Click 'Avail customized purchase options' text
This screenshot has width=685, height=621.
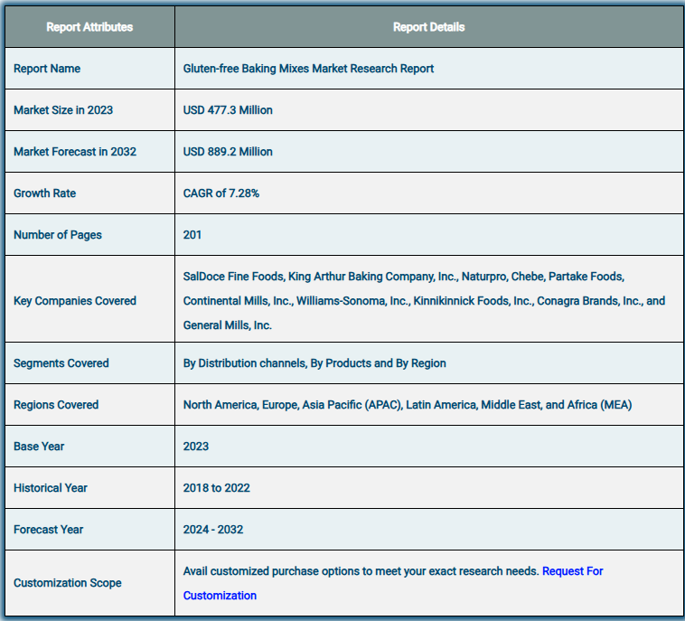(x=361, y=571)
